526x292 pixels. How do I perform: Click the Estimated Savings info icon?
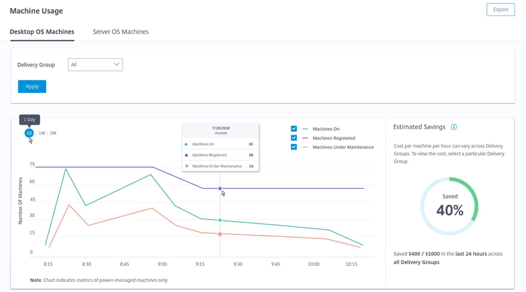[454, 127]
